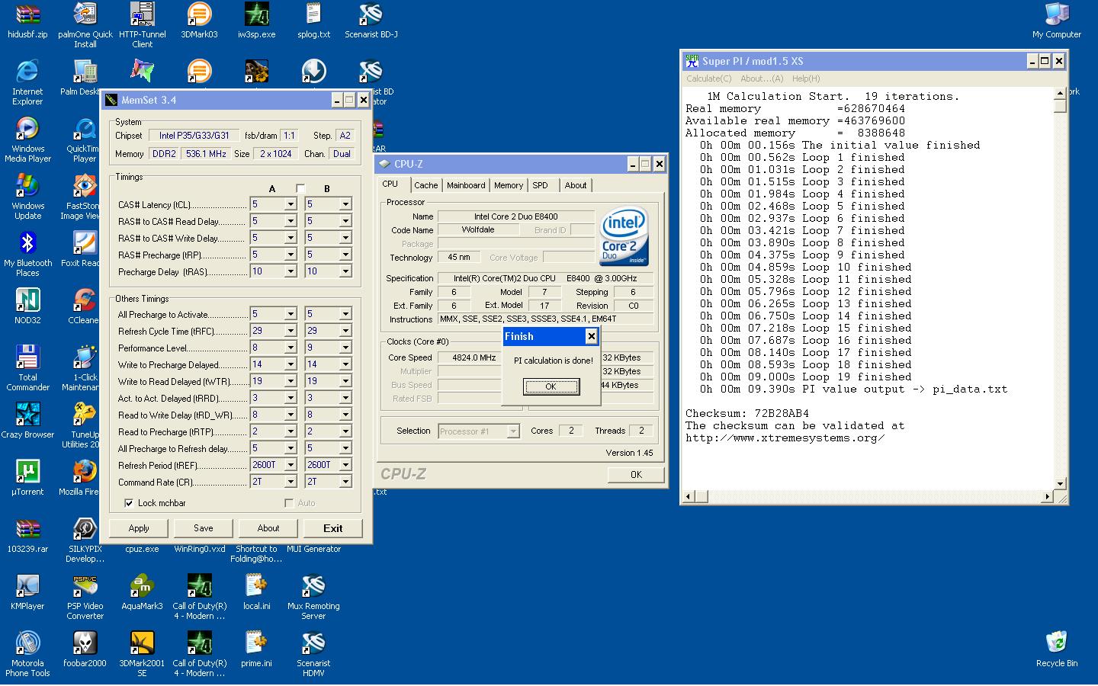The width and height of the screenshot is (1098, 686).
Task: Switch to SPD tab in CPU-Z
Action: [x=541, y=185]
